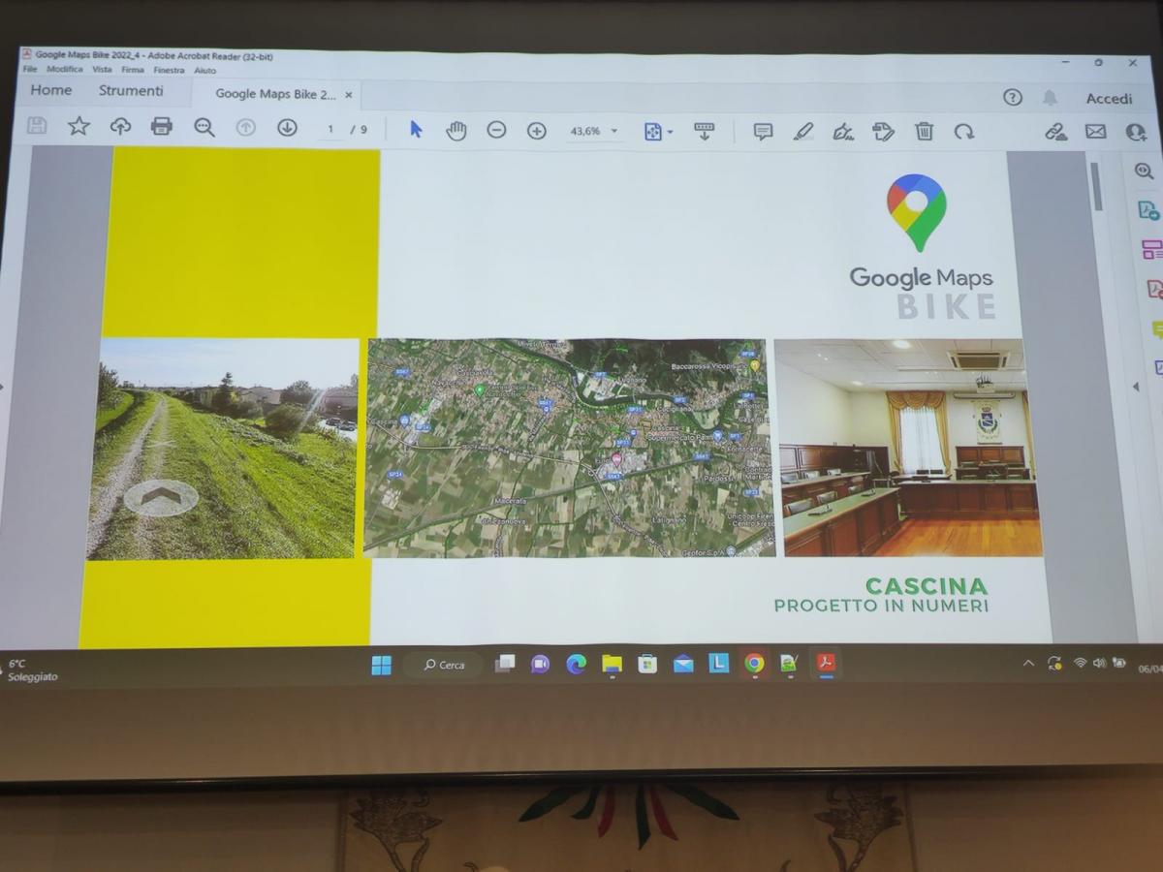Open Microsoft Edge from the taskbar
1163x872 pixels.
(x=577, y=664)
